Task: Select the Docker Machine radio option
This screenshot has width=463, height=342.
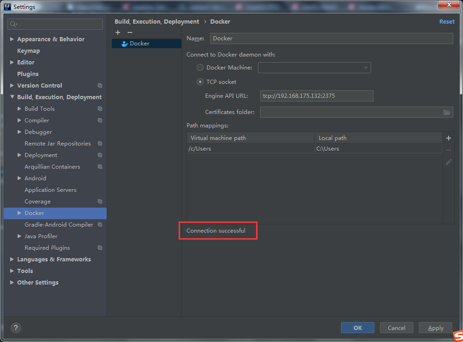Action: click(200, 68)
